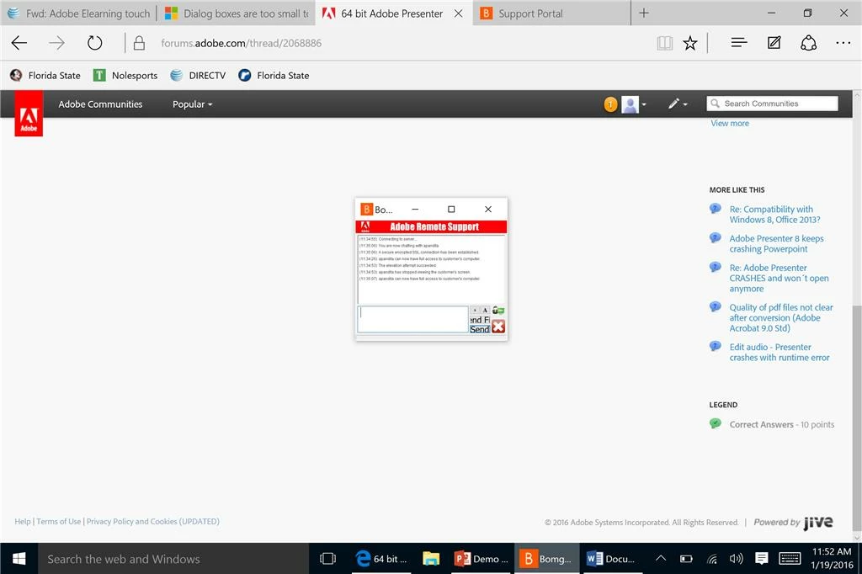Click Terms of Use footer link
Screen dimensions: 862x574
[58, 521]
